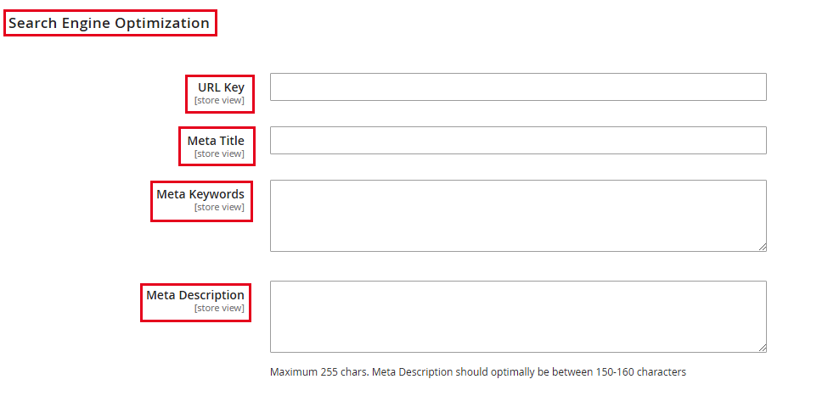Viewport: 828px width, 396px height.
Task: Click the 'Meta Keywords' field label
Action: [200, 194]
